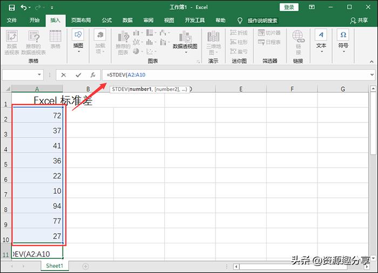Click the fx Insert Function icon

pos(92,75)
